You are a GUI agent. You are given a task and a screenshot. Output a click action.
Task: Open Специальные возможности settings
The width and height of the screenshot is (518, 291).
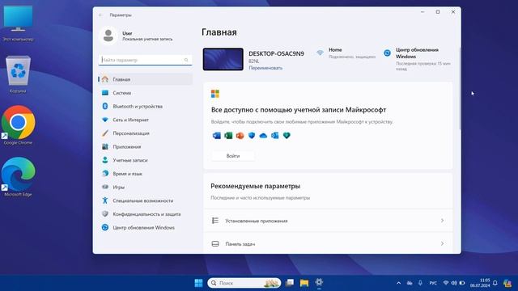(146, 200)
